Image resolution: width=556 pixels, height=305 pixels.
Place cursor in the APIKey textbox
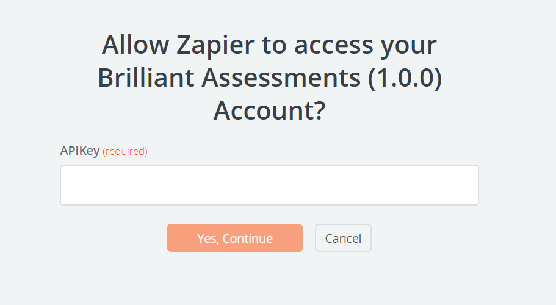269,185
